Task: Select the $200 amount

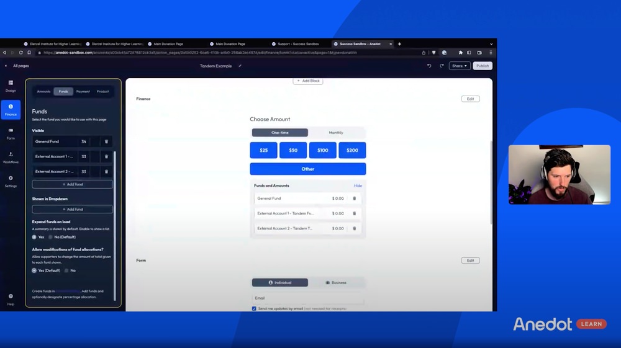Action: click(352, 150)
